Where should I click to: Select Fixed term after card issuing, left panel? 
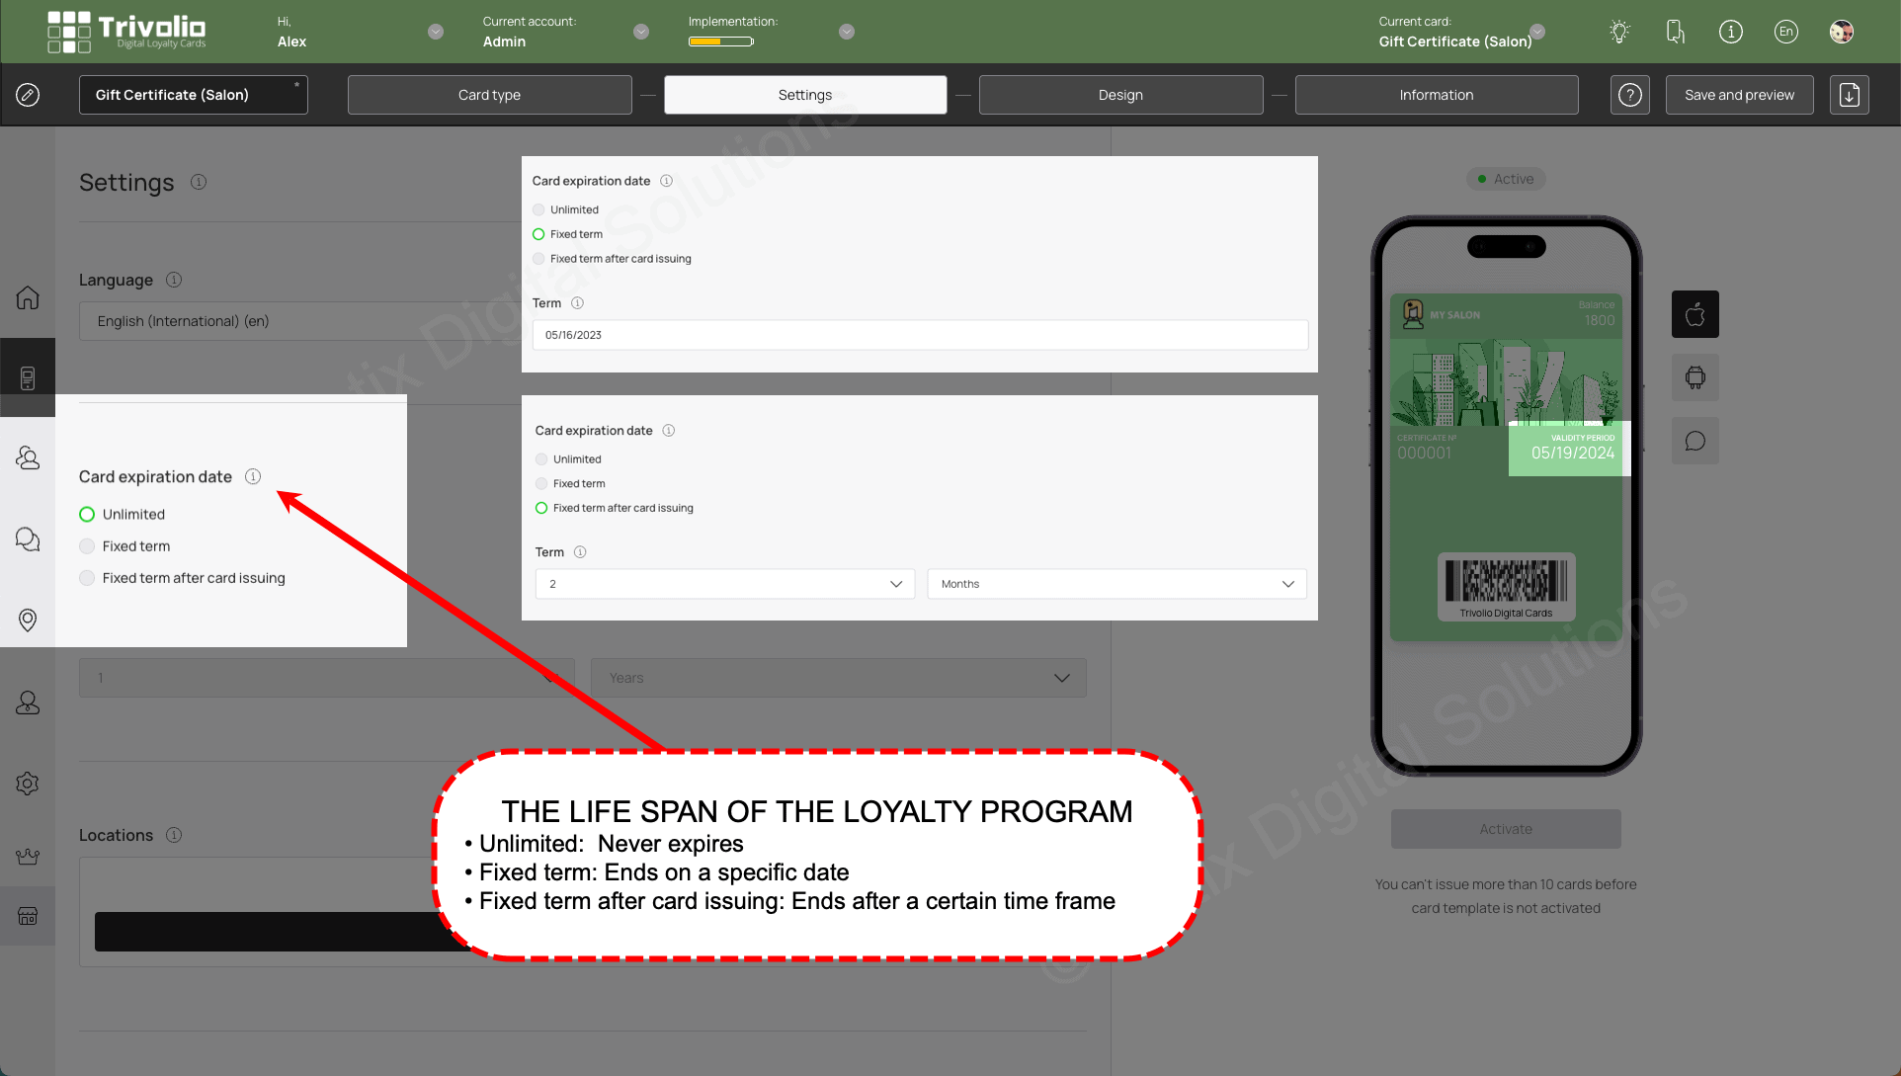87,578
